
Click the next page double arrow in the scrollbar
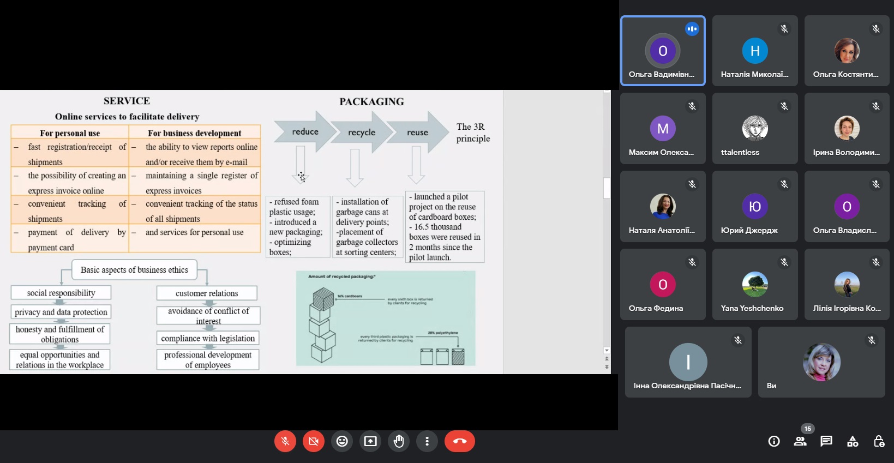click(607, 367)
